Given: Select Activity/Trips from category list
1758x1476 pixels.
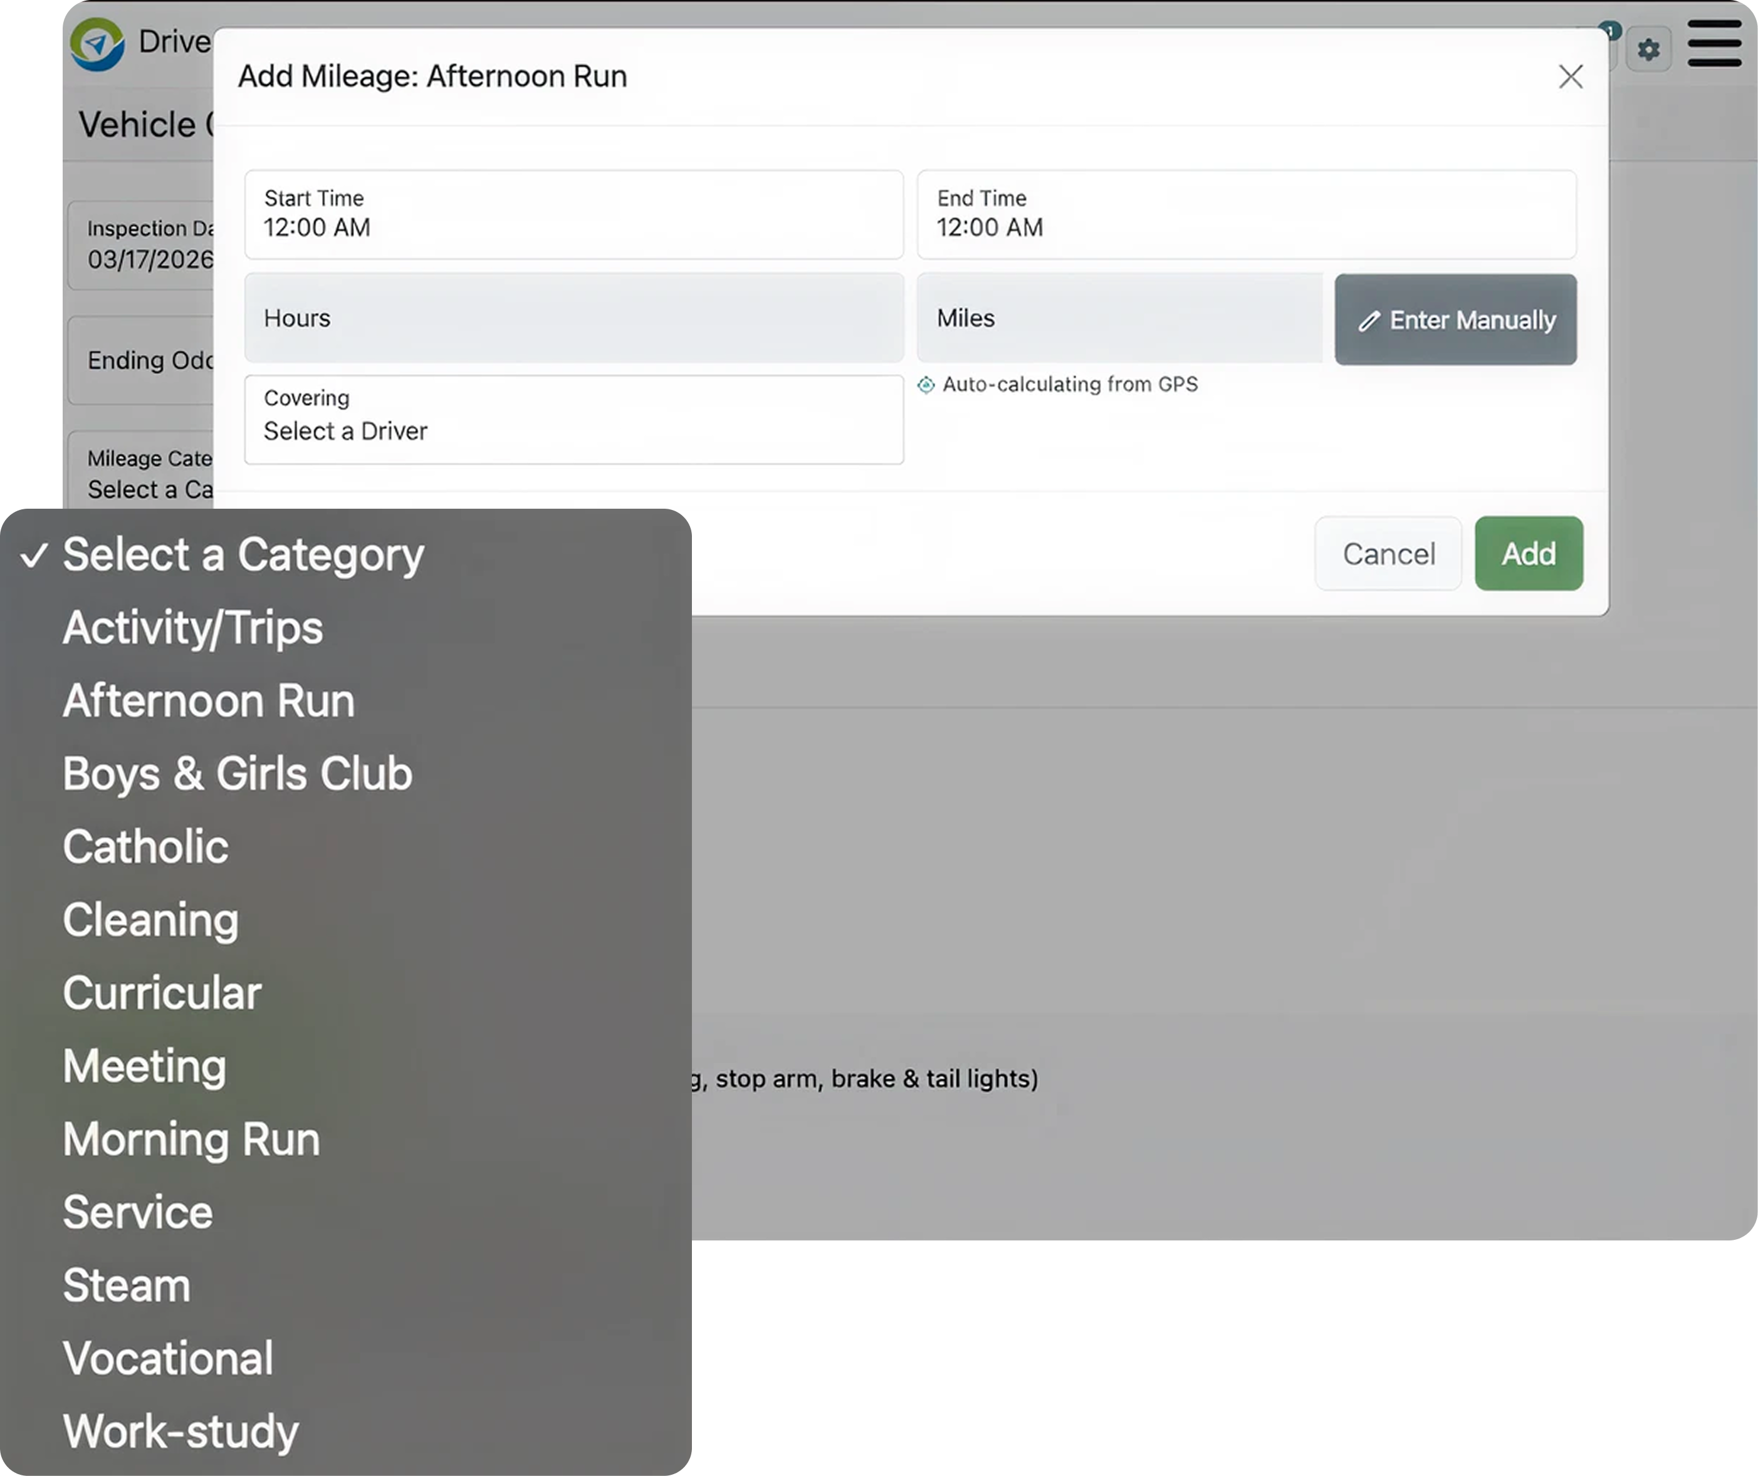Looking at the screenshot, I should (x=192, y=628).
